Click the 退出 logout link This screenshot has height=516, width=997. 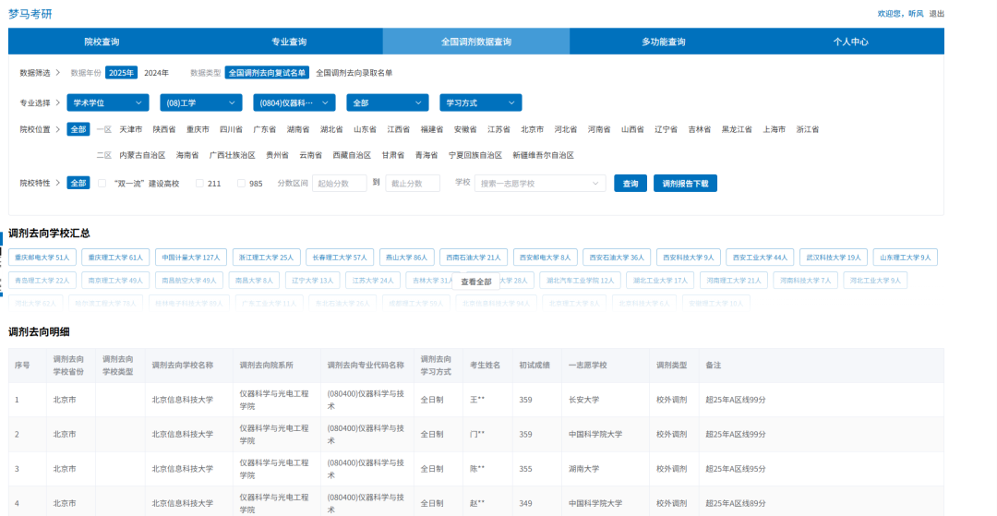936,14
